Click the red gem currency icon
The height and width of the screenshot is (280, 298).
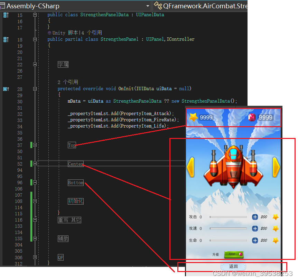tap(252, 117)
